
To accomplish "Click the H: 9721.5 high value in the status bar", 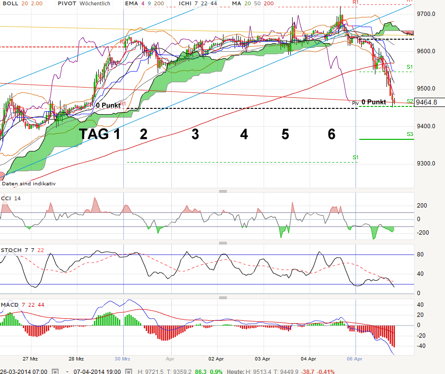I will coord(150,372).
